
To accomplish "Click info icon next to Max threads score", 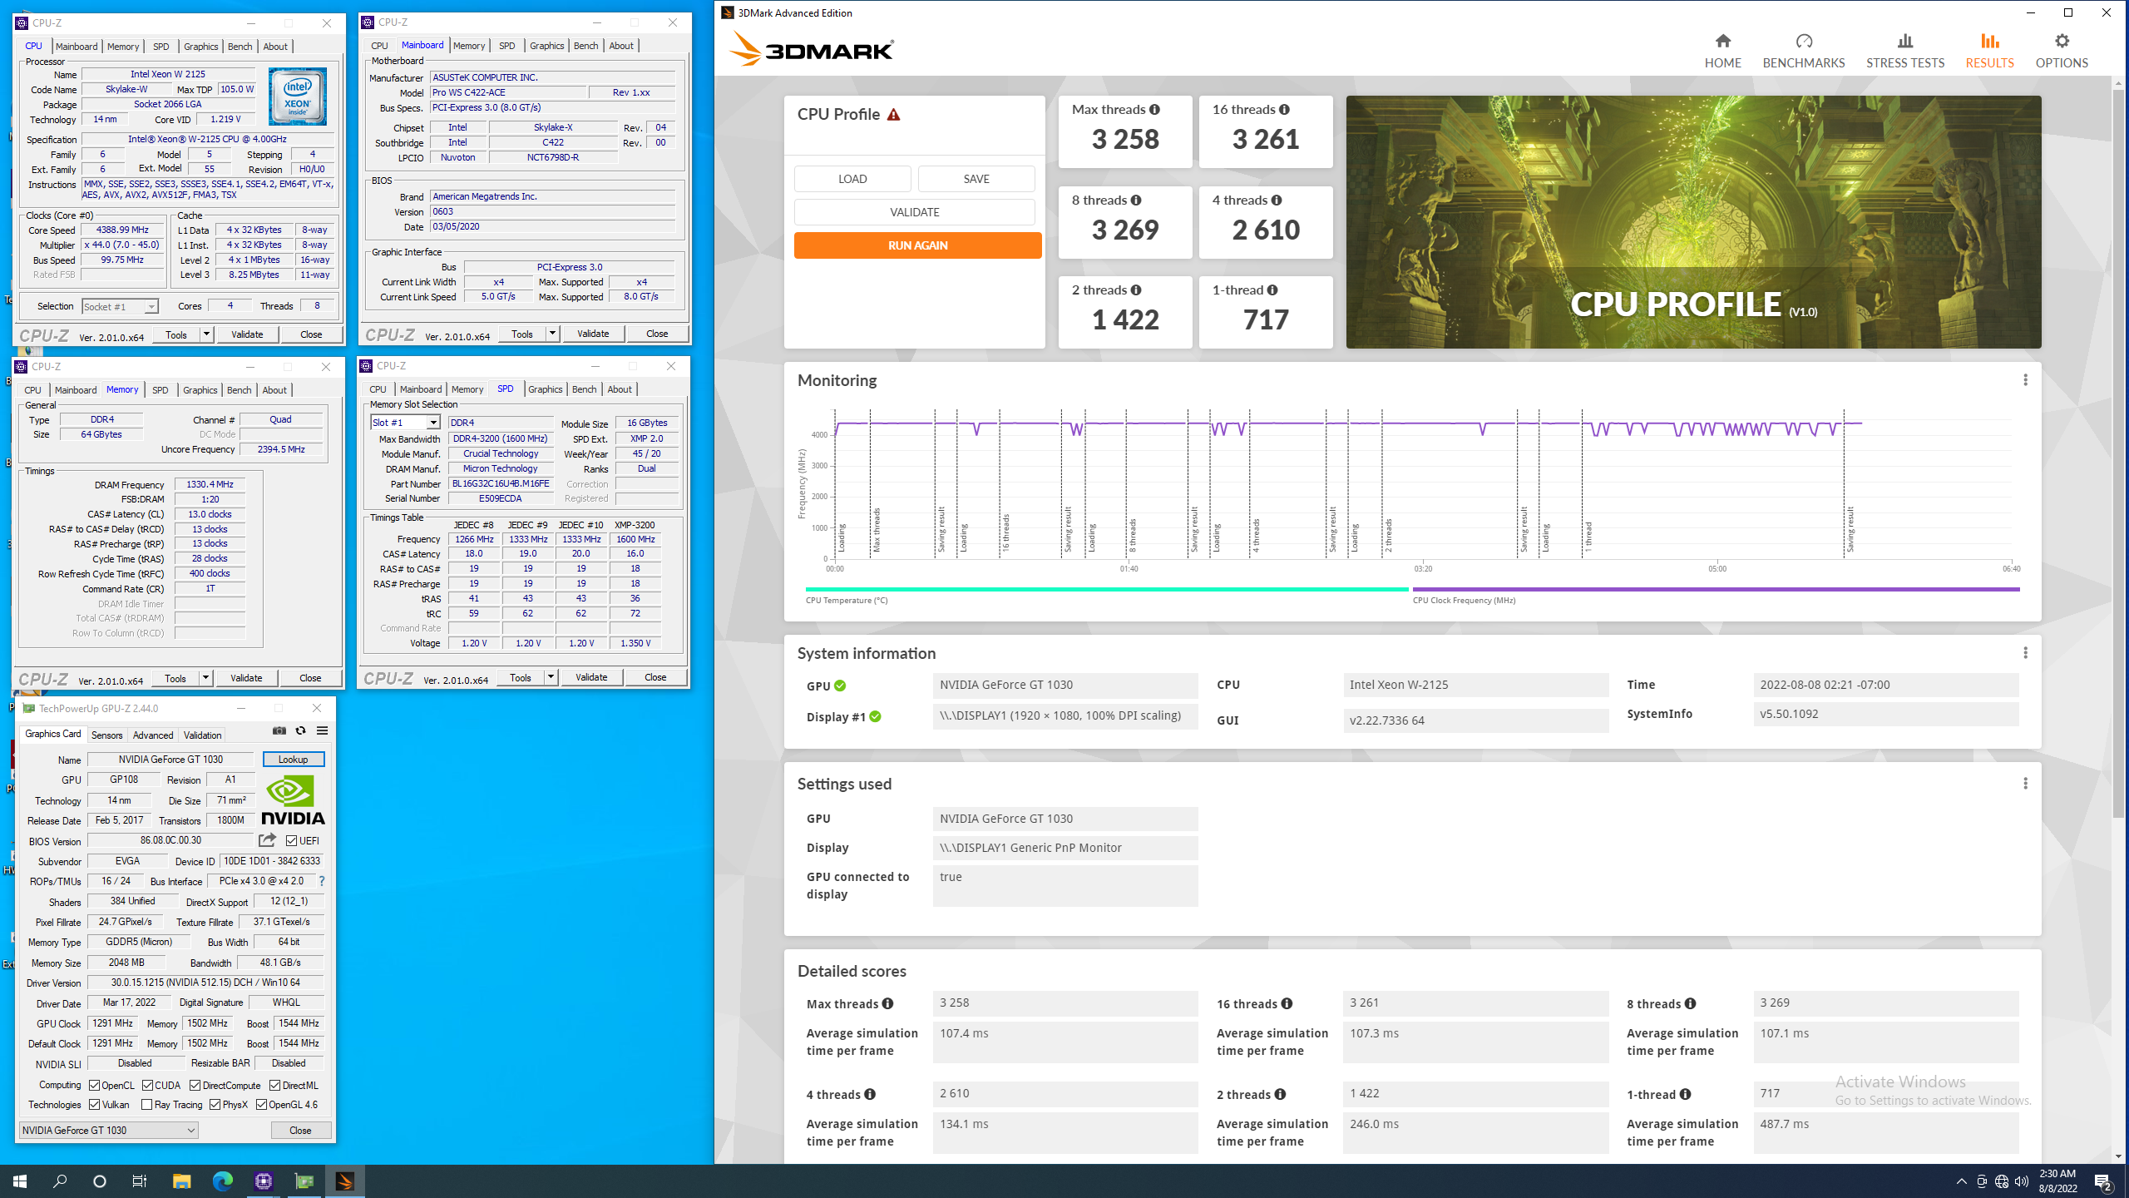I will click(1154, 110).
